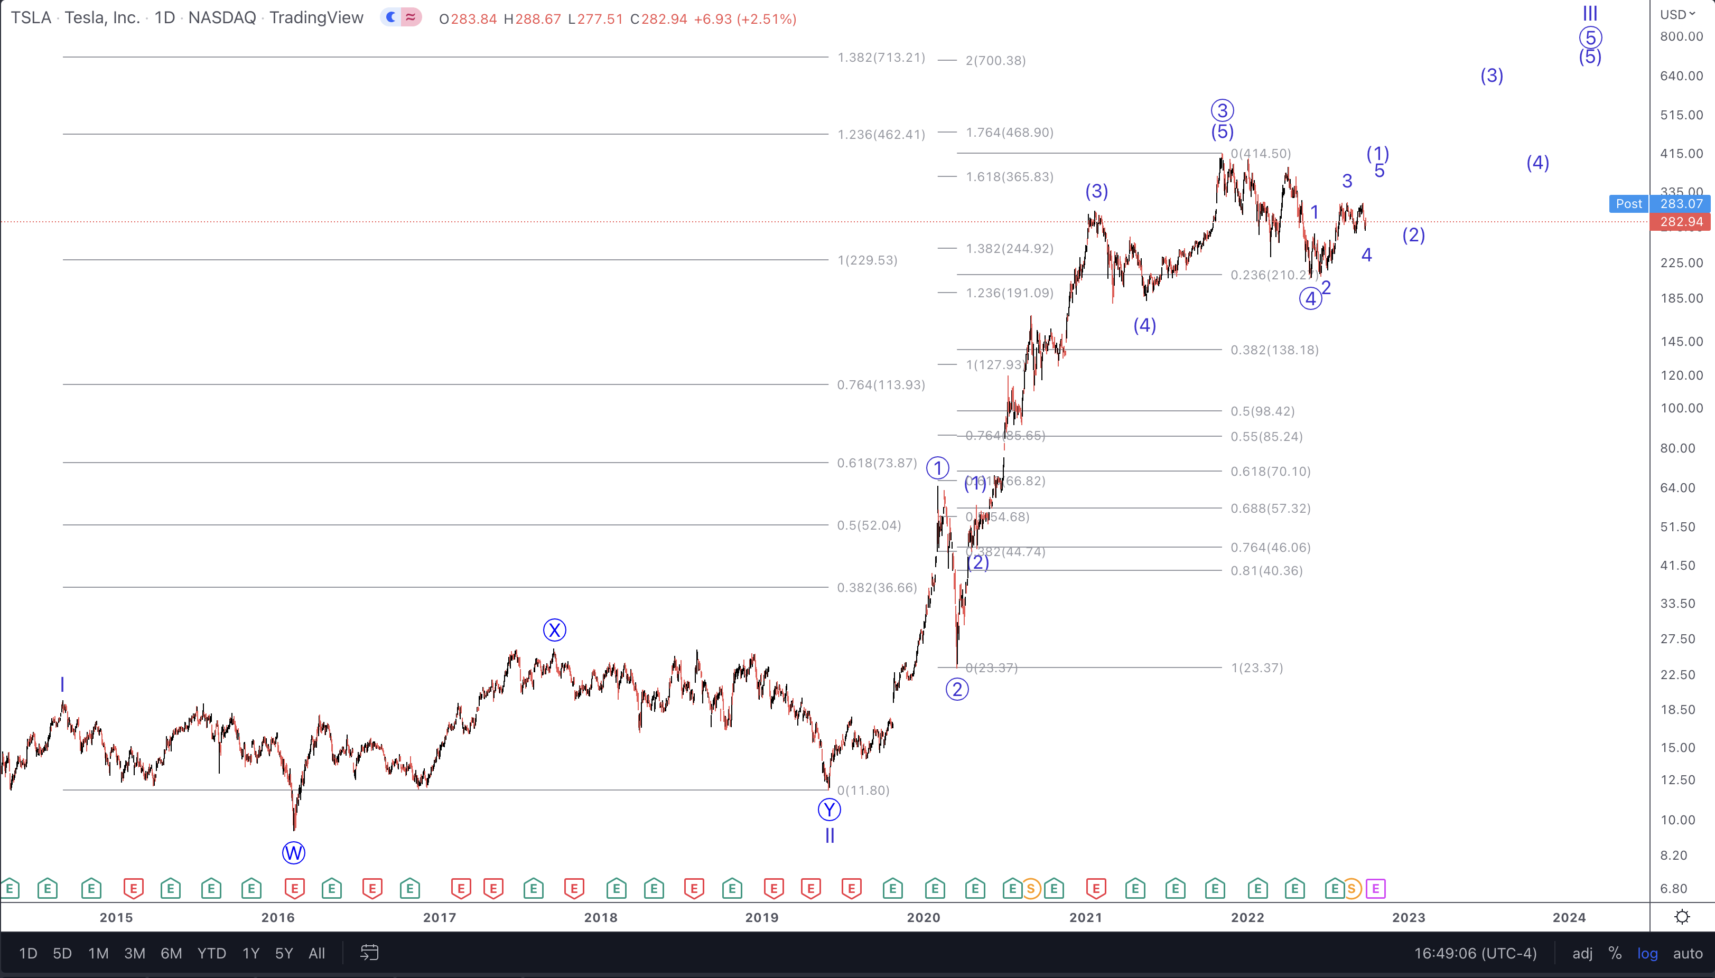Select the circled 3 wave label
Image resolution: width=1715 pixels, height=978 pixels.
pos(1223,110)
